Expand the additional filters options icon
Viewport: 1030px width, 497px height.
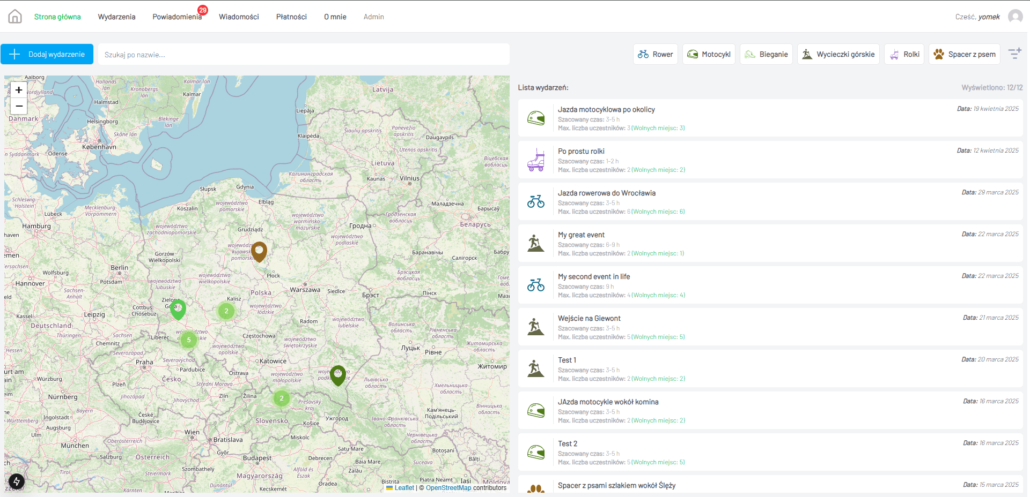(x=1014, y=54)
